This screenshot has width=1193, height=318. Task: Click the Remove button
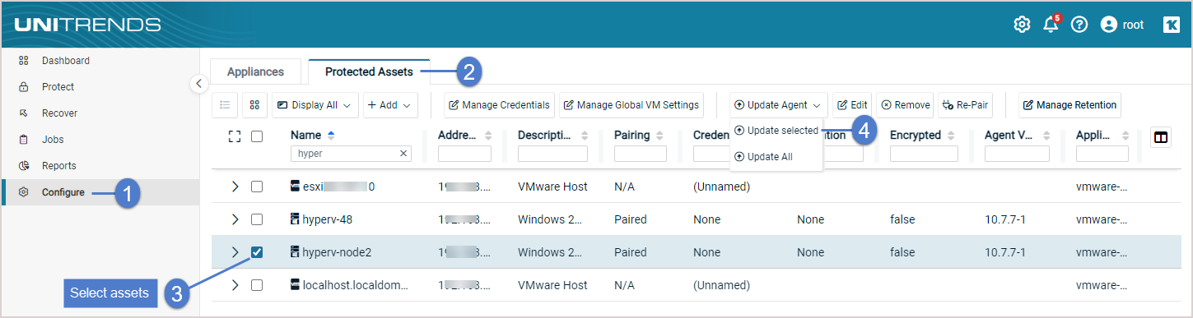pos(905,105)
